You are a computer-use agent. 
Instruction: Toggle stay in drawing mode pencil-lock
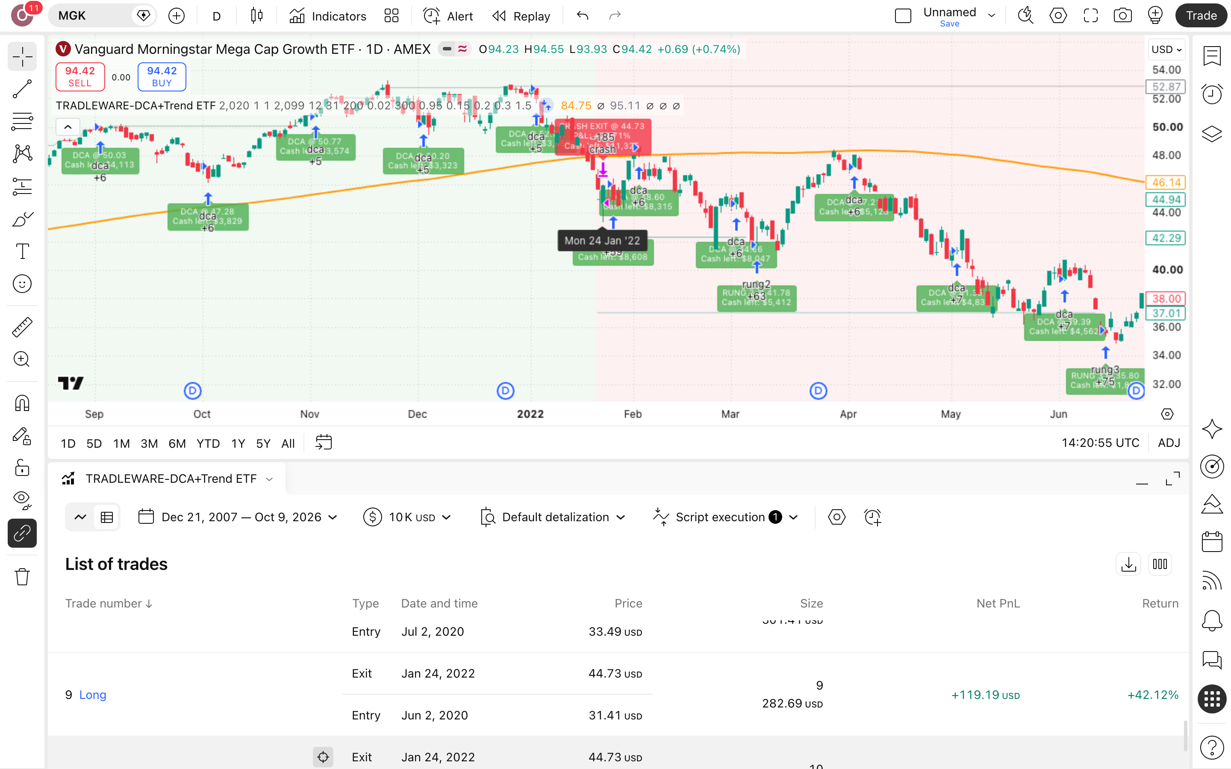tap(22, 435)
